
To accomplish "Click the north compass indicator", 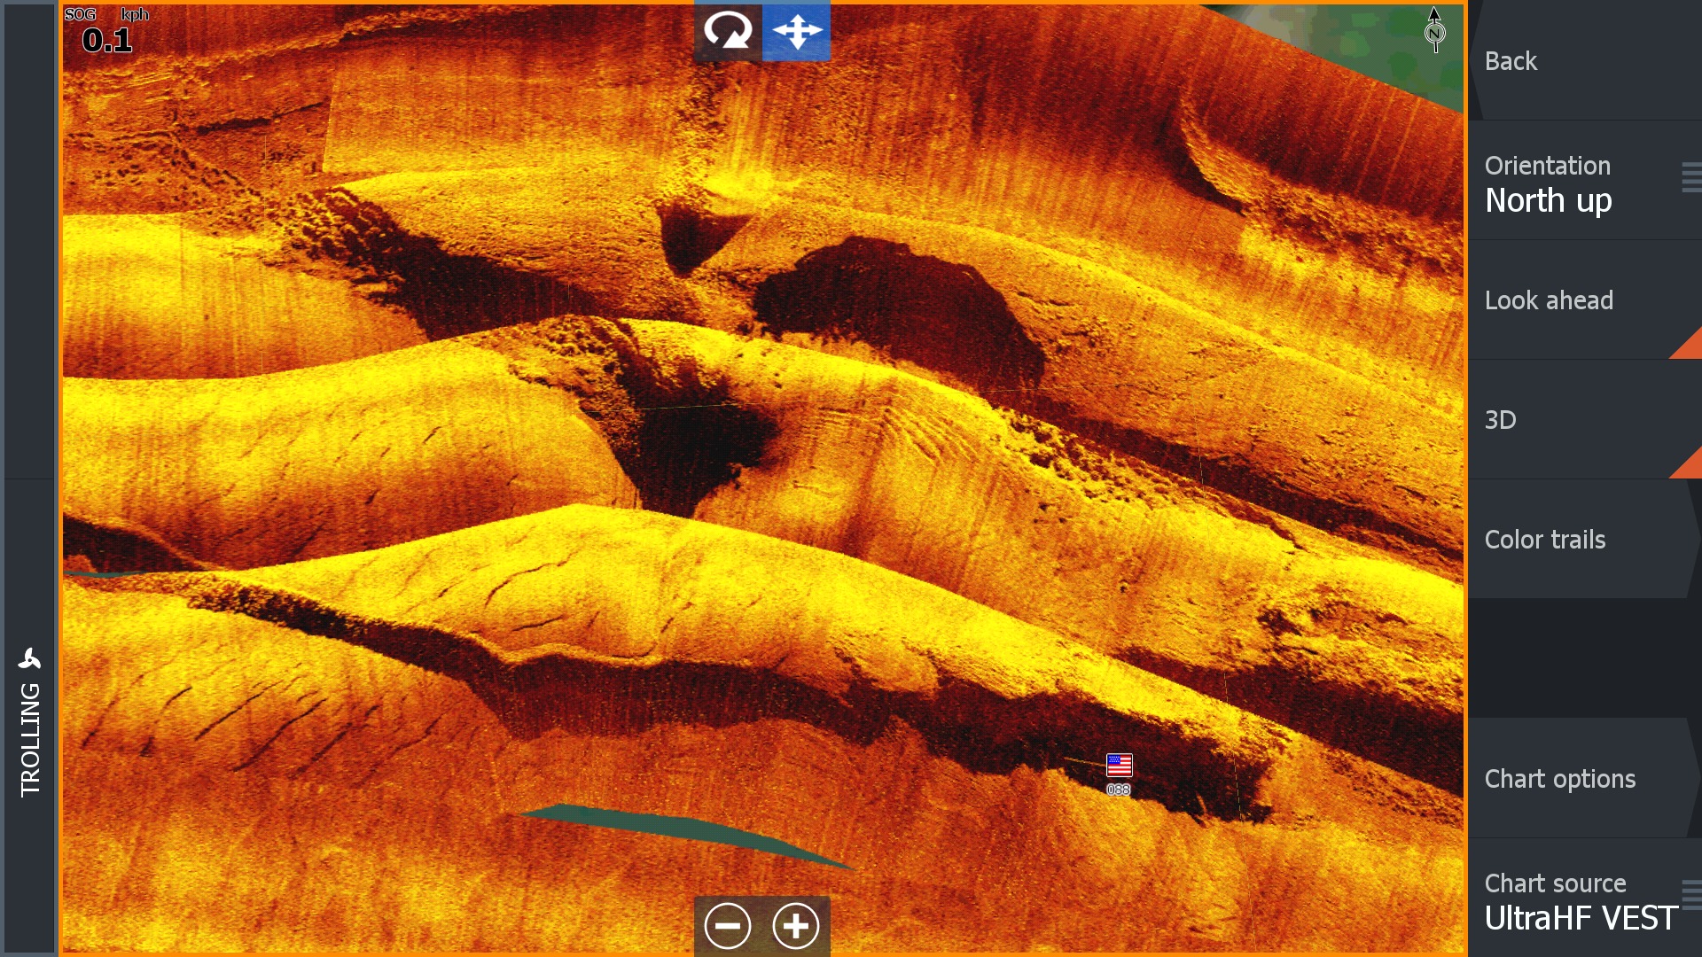I will 1434,31.
